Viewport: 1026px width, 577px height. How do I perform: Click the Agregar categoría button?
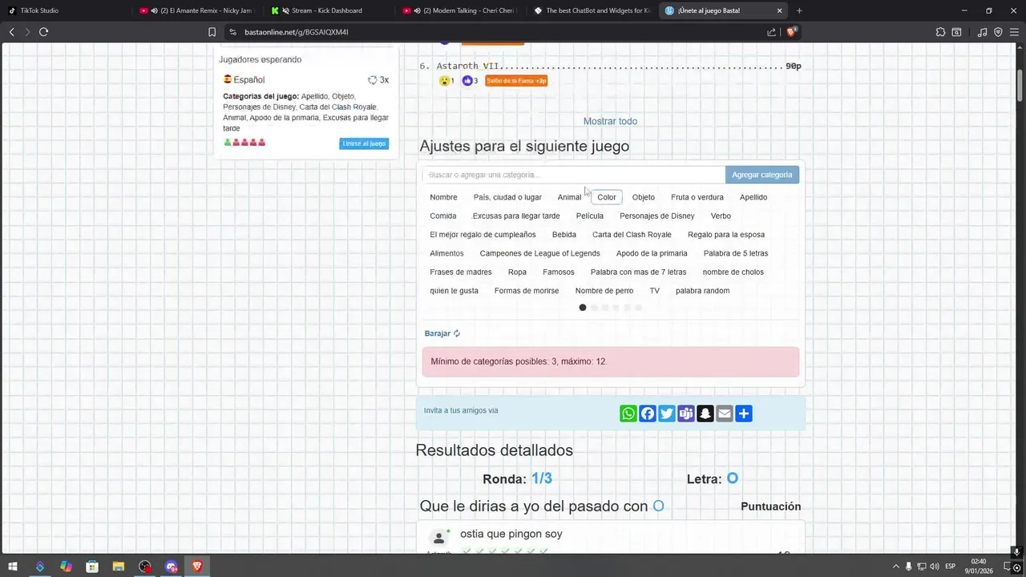(761, 175)
